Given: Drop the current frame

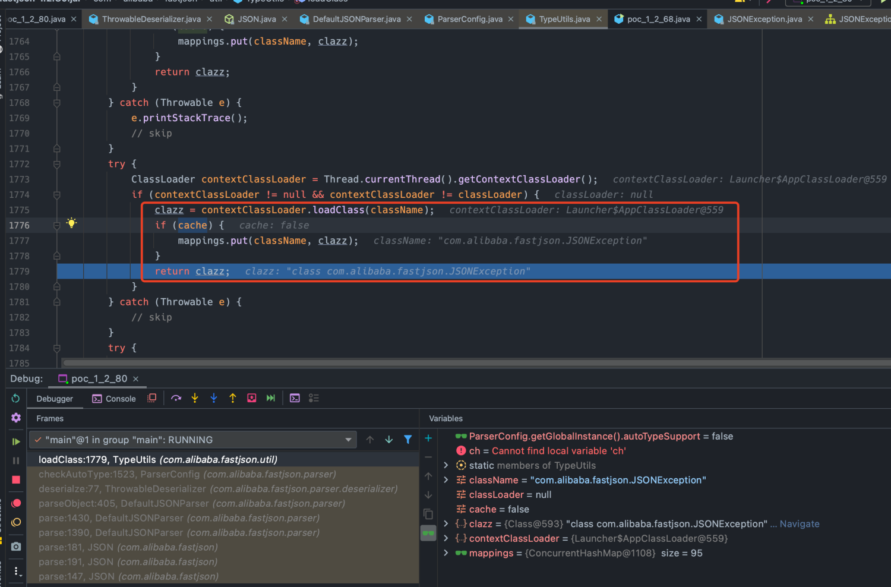Looking at the screenshot, I should coord(252,398).
